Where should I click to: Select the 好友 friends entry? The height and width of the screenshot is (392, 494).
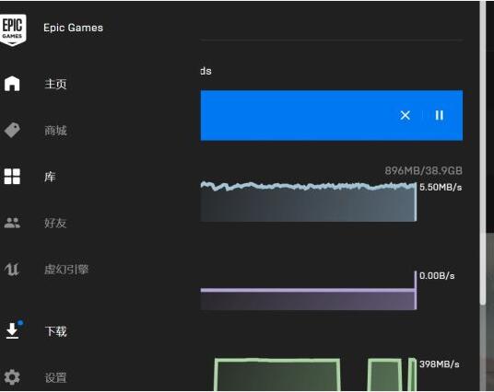[55, 223]
